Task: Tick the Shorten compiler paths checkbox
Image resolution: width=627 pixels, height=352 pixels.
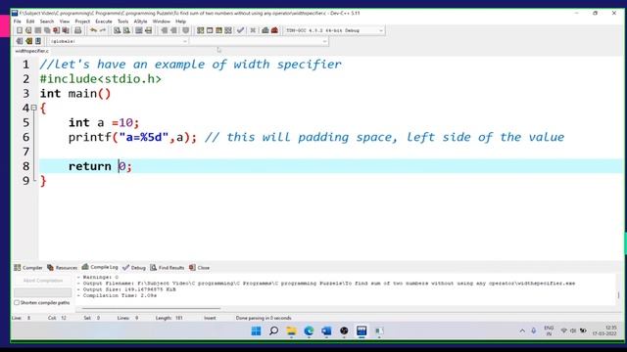Action: [x=17, y=303]
